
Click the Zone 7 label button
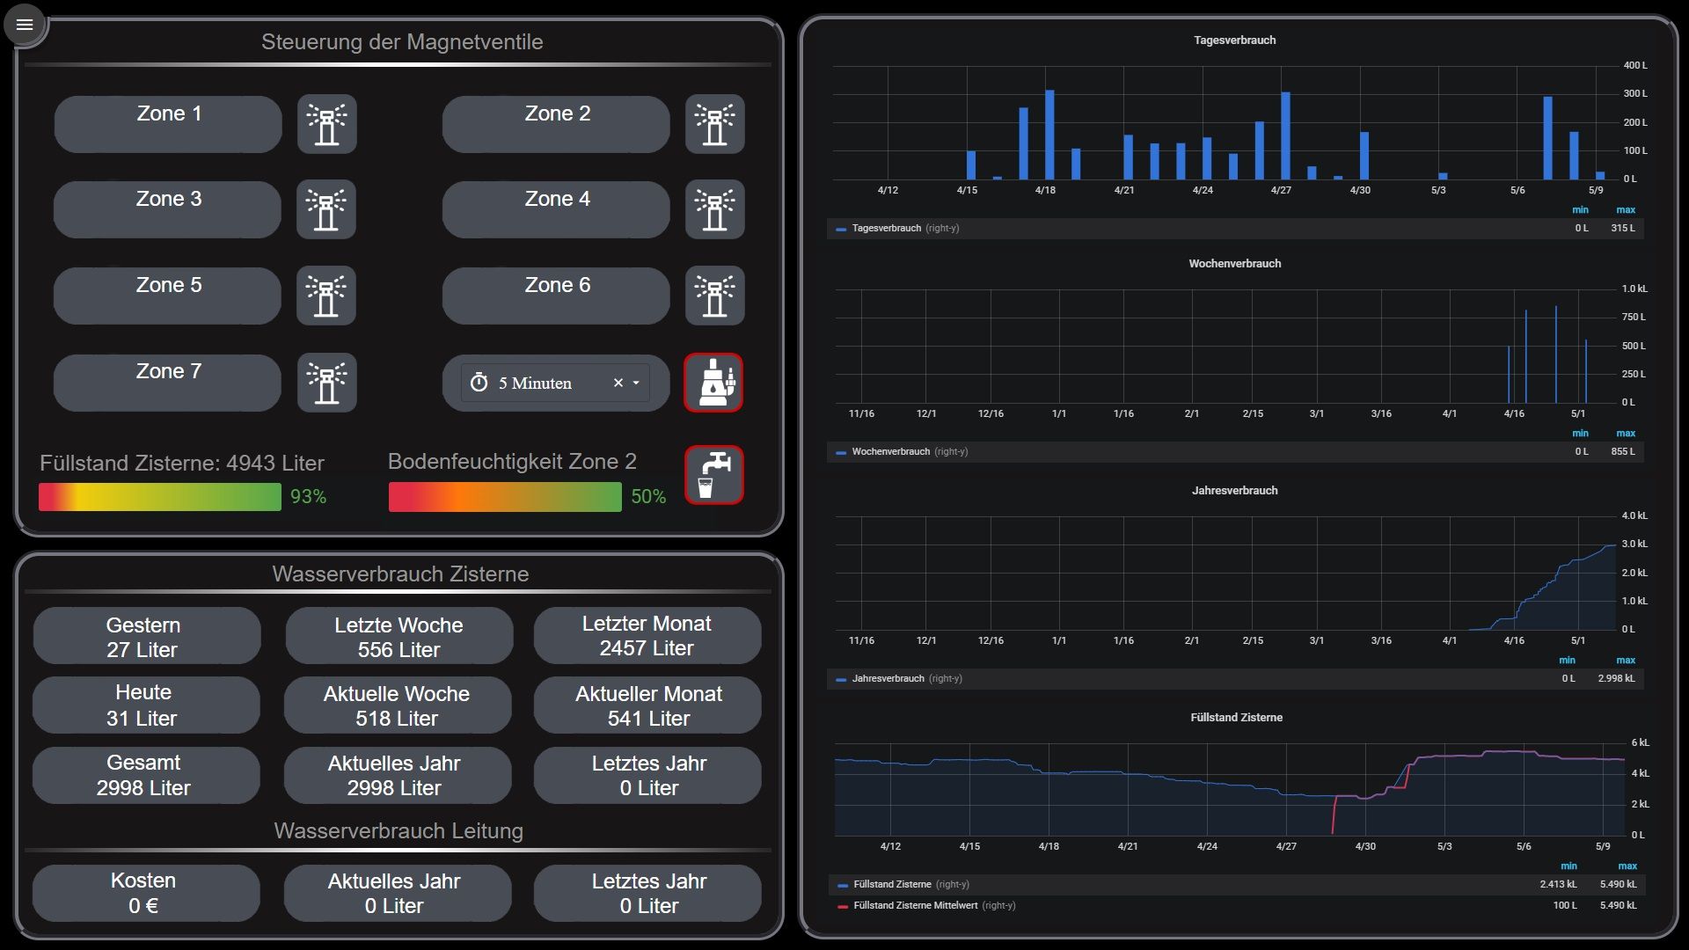coord(168,383)
